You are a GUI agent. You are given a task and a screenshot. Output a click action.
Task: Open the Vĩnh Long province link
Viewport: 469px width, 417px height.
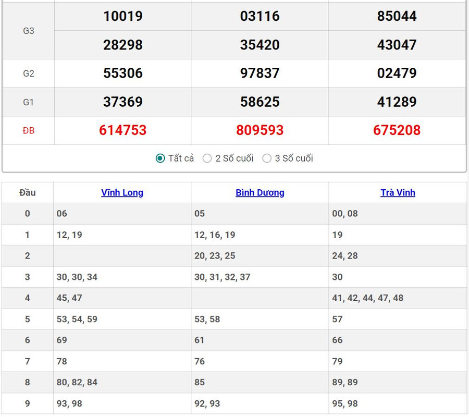(x=122, y=193)
